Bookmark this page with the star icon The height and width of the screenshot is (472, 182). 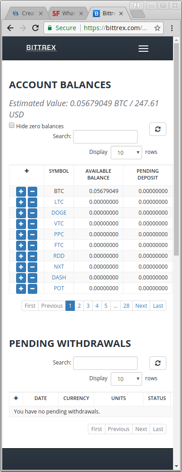(157, 28)
